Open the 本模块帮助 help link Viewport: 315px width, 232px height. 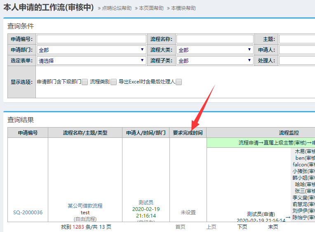click(x=183, y=8)
